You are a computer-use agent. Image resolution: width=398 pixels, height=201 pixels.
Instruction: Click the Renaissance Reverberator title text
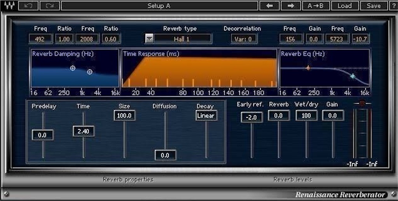[340, 195]
